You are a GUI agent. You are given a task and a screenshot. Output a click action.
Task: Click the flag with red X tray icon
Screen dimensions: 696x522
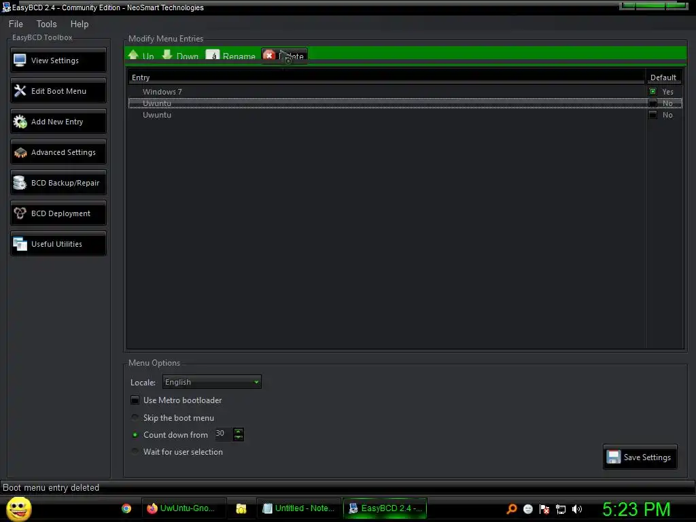click(544, 509)
